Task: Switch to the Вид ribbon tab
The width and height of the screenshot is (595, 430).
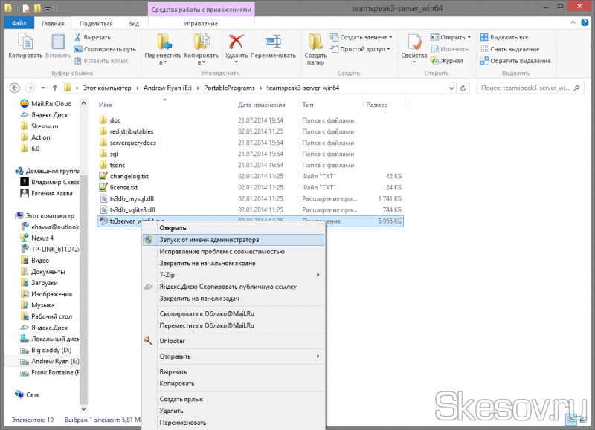Action: pos(133,24)
